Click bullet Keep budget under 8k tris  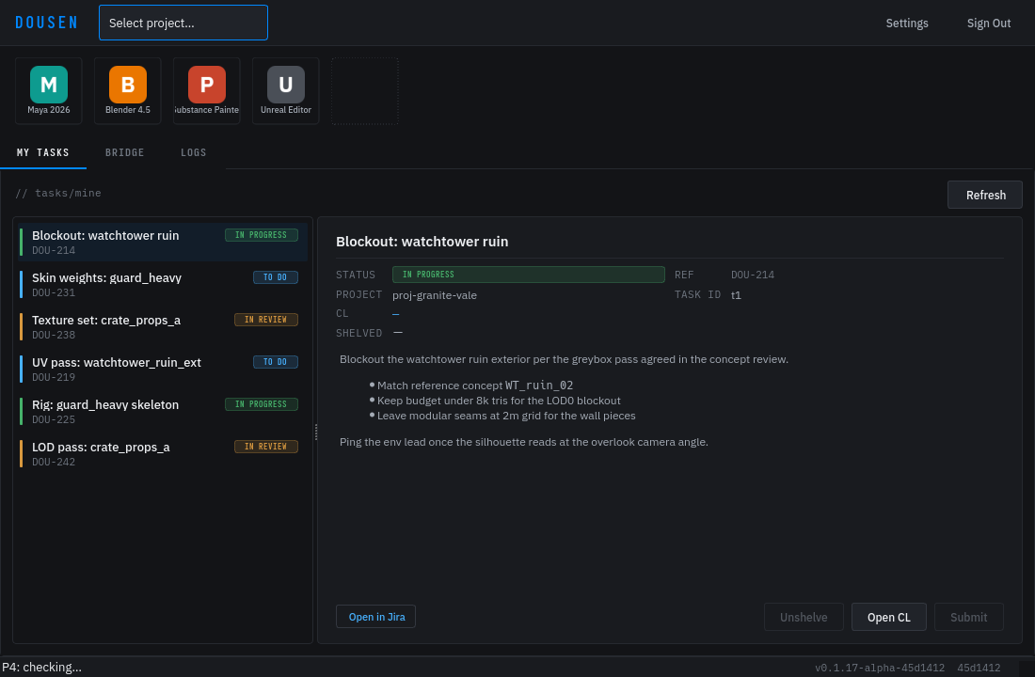[x=499, y=401]
